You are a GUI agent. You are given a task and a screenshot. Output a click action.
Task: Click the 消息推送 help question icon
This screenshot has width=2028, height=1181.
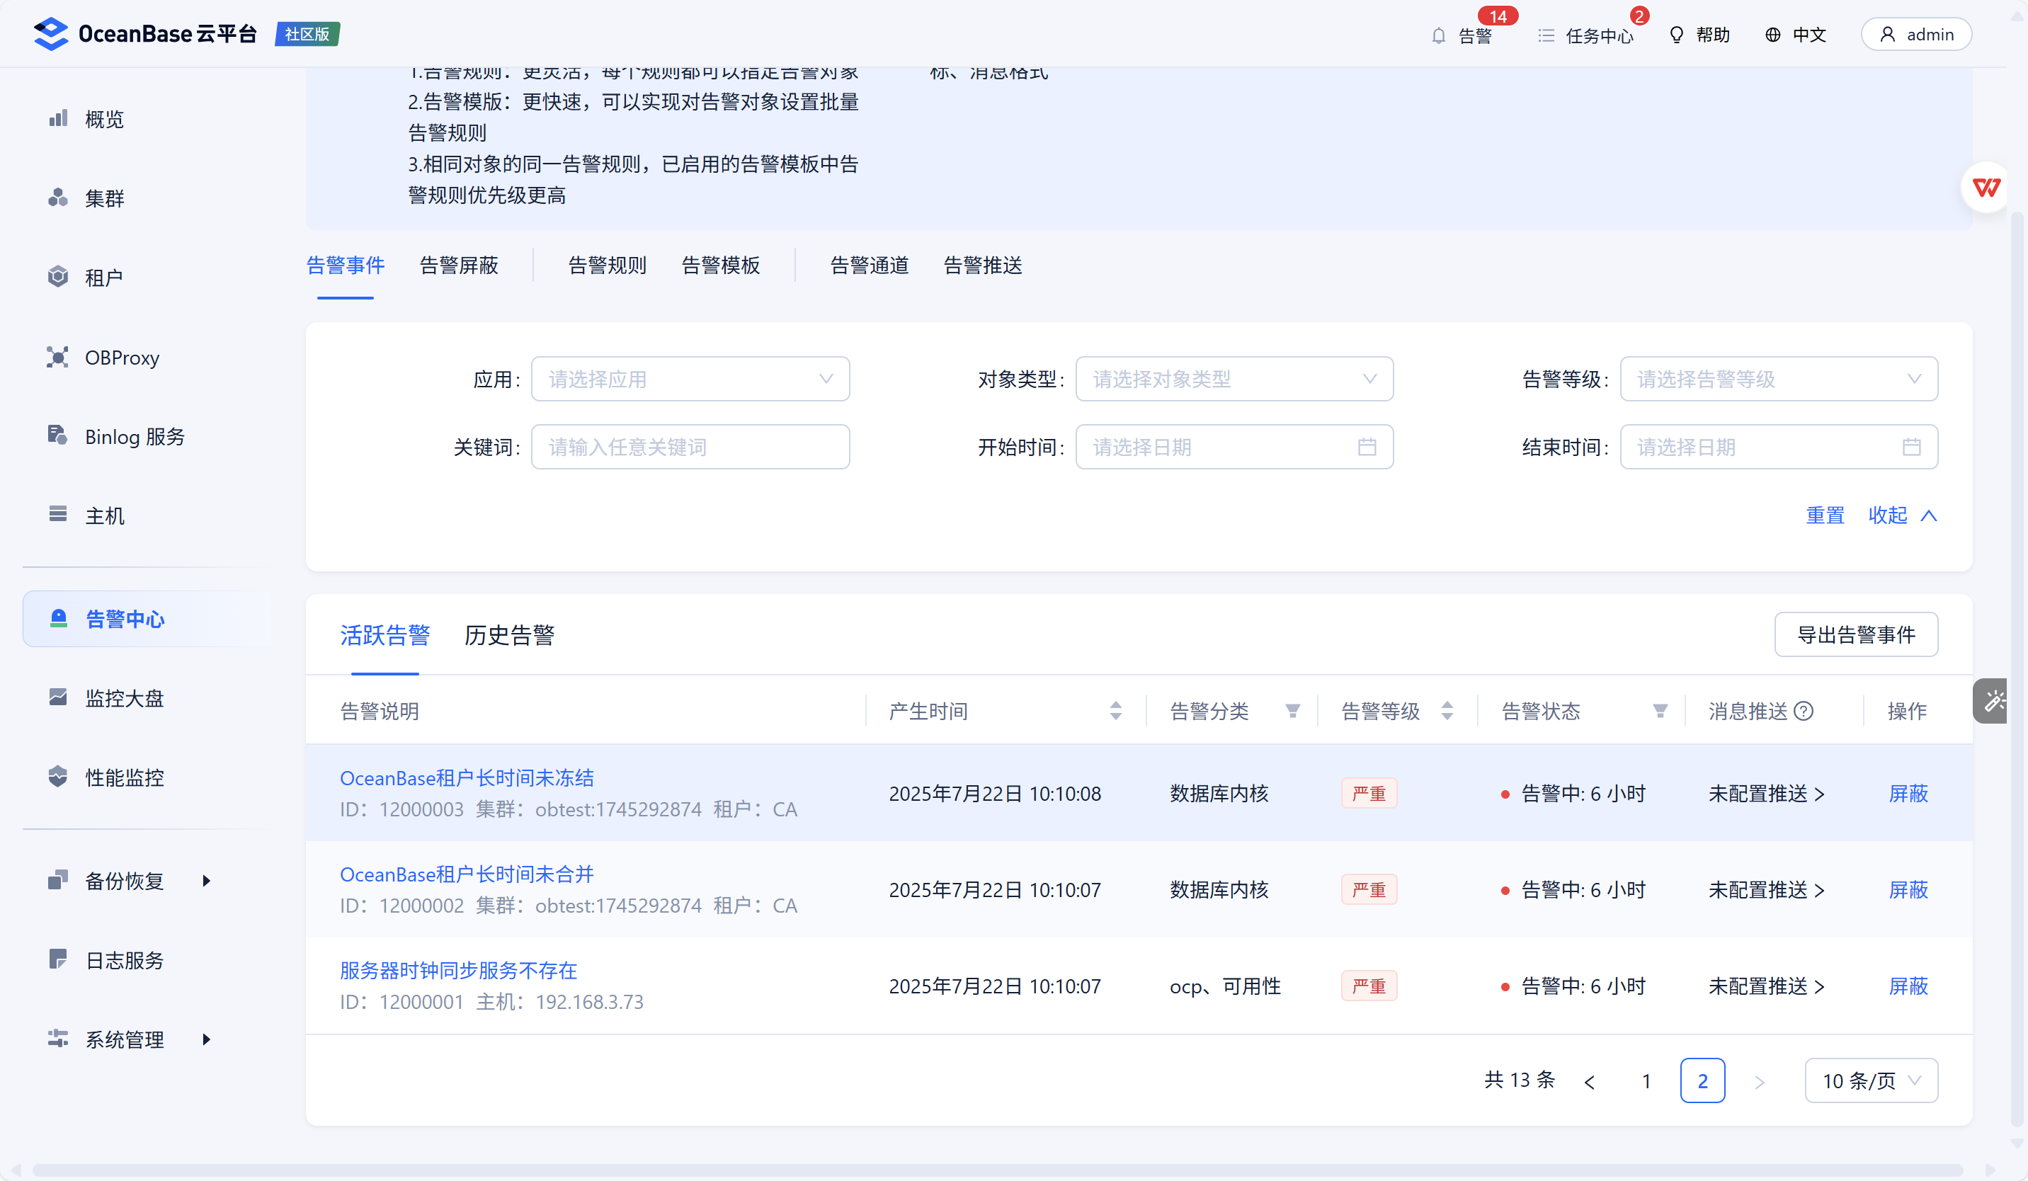pyautogui.click(x=1804, y=711)
